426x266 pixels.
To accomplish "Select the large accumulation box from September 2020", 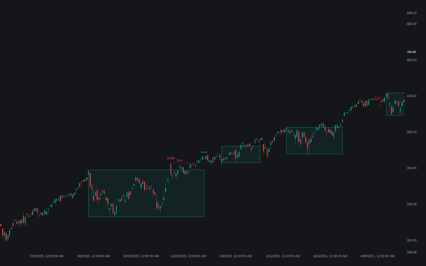I will click(x=146, y=193).
